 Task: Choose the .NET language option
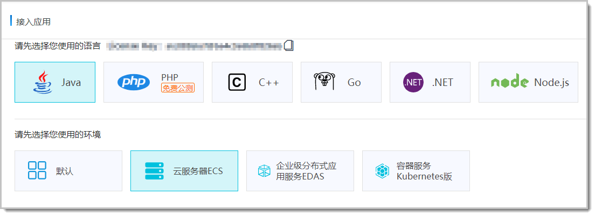point(430,82)
